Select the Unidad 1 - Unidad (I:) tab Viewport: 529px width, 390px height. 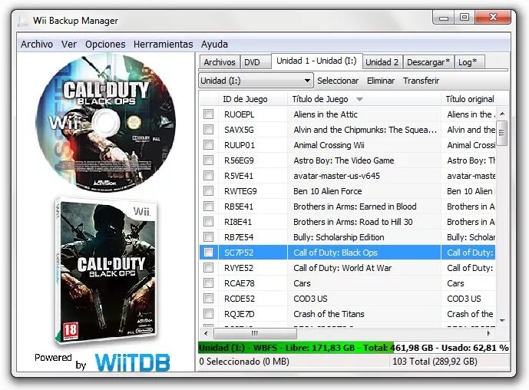[x=316, y=61]
